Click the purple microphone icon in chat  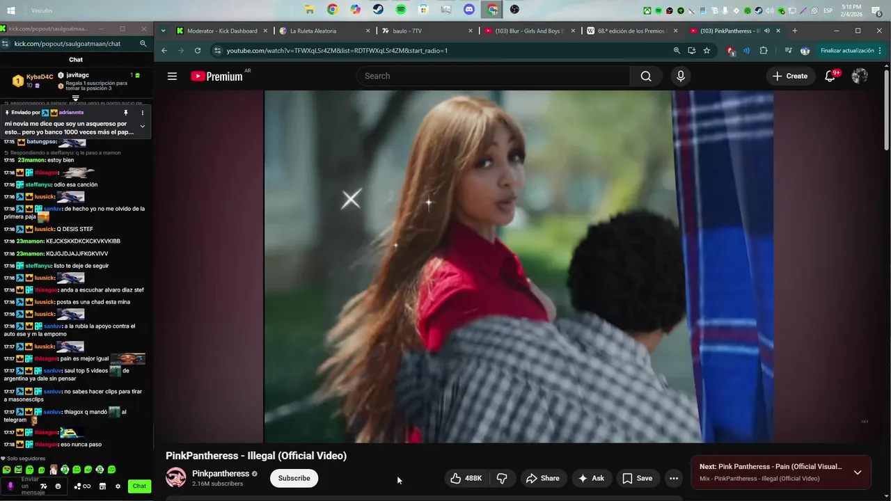pos(10,486)
